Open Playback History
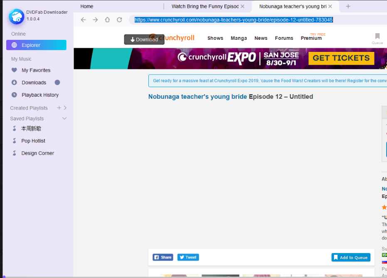 [40, 95]
